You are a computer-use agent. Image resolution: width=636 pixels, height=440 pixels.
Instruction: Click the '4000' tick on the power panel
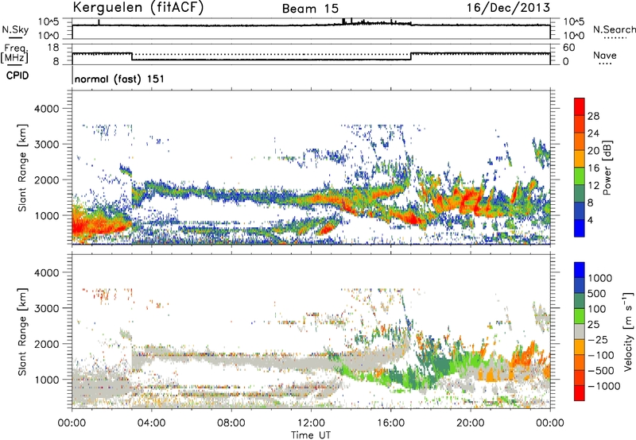47,109
